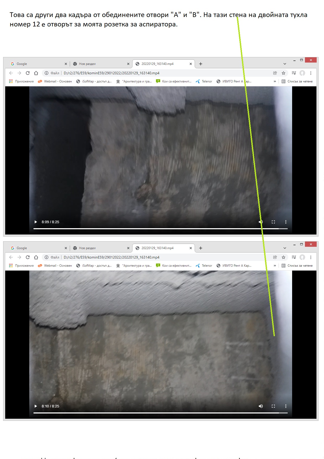Bookmark page with star icon in upper browser
This screenshot has height=459, width=324.
pyautogui.click(x=283, y=73)
